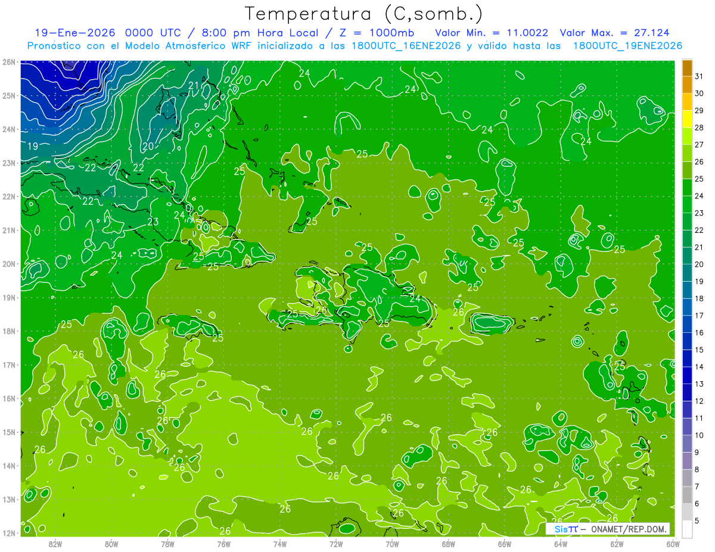Click the legend scale label "18"
Screen dimensions: 715x552
click(700, 298)
